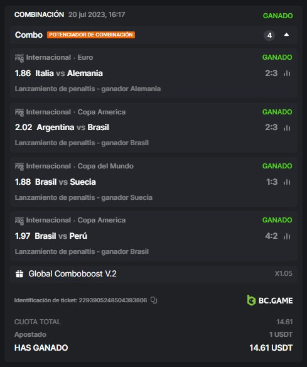Click the Internacional Euro league label
Viewport: 307px width, 367px height.
(60, 57)
